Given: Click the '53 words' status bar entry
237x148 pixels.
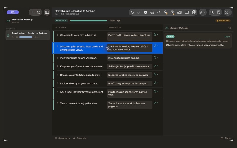Looking at the screenshot, I should [x=79, y=138].
